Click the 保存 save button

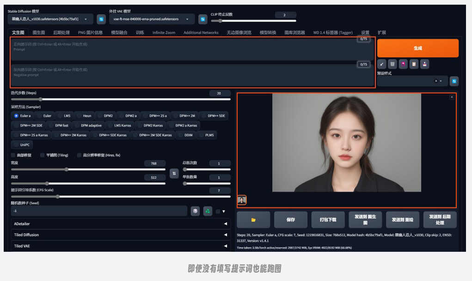(x=290, y=219)
